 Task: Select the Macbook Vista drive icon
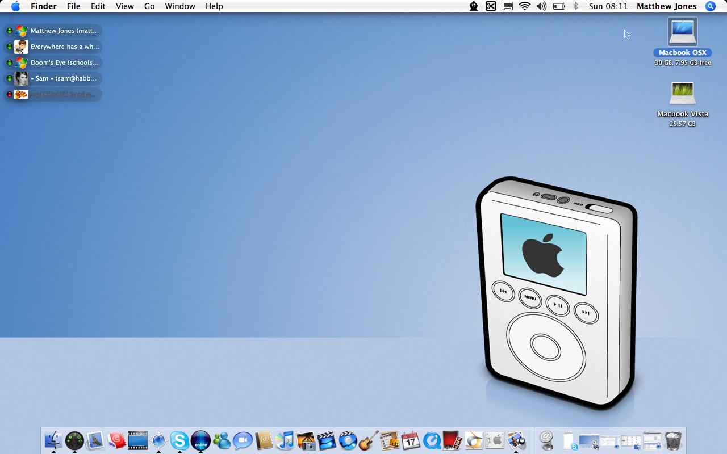pos(682,94)
